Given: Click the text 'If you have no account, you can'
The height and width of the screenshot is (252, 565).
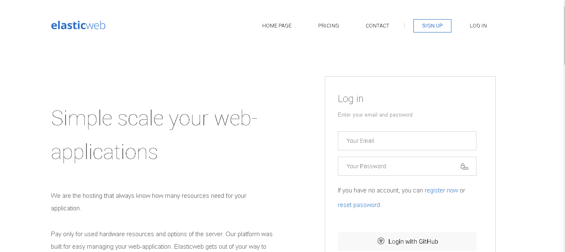Looking at the screenshot, I should pyautogui.click(x=380, y=190).
